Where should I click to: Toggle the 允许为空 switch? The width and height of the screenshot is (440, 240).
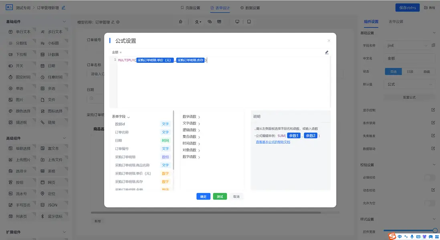click(x=430, y=203)
